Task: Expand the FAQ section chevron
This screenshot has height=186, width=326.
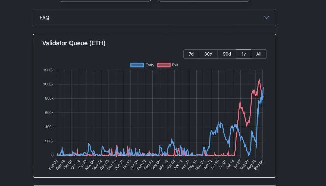Action: [x=266, y=18]
